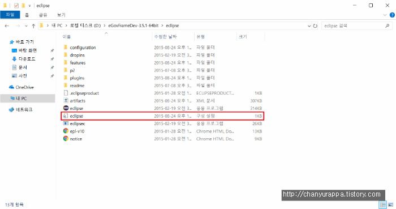The height and width of the screenshot is (209, 396).
Task: Click the 307KB size of artifacts
Action: click(x=256, y=101)
